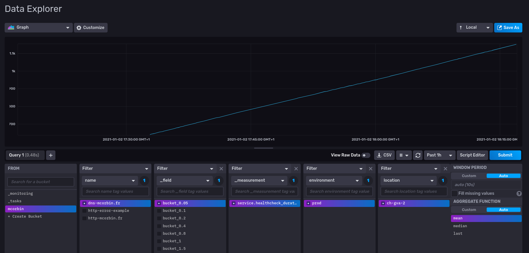Open the pause auto-refresh dropdown
This screenshot has height=253, width=529.
(x=404, y=155)
